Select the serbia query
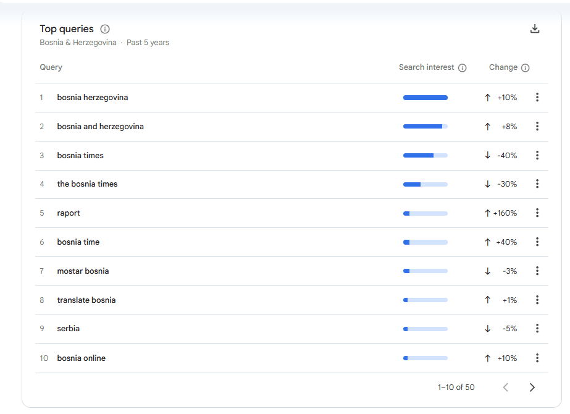This screenshot has width=570, height=414. point(69,329)
